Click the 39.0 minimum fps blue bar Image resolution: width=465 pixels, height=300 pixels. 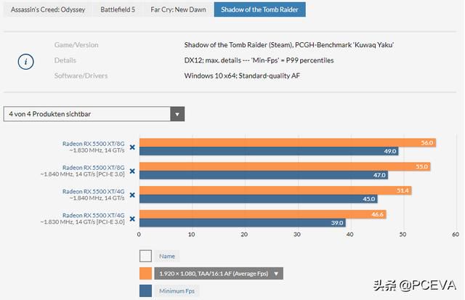[243, 223]
